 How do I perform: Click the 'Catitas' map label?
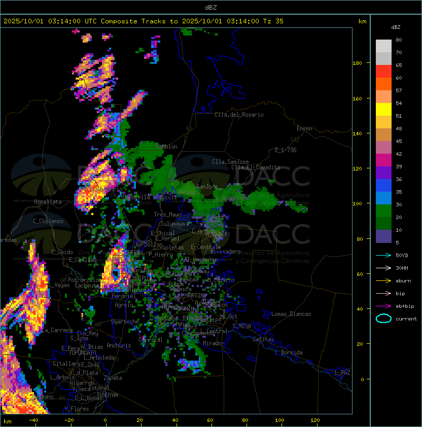(263, 339)
